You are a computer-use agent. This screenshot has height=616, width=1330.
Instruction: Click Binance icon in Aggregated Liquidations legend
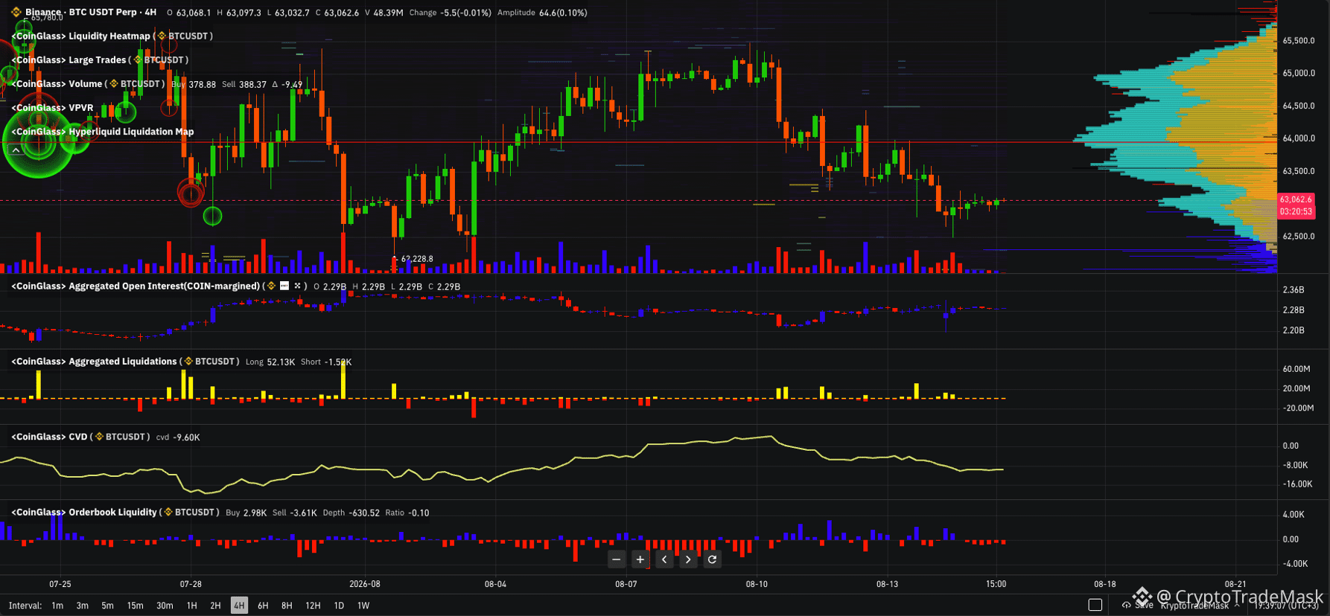coord(188,362)
